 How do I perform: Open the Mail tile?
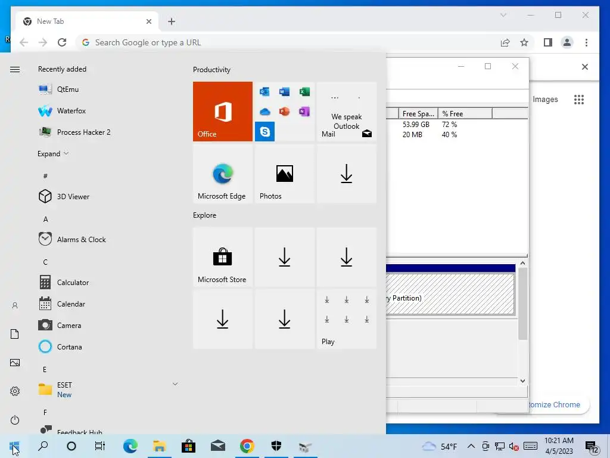coord(347,112)
